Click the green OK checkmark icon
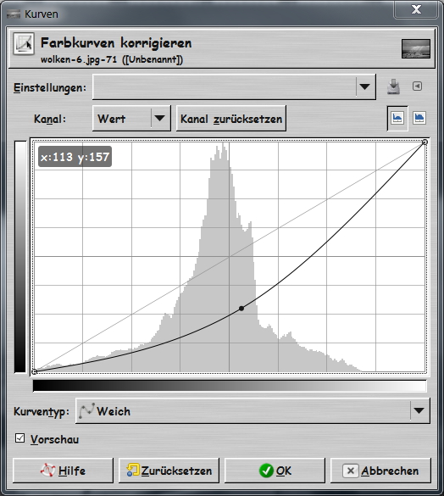Image resolution: width=444 pixels, height=496 pixels. point(266,471)
